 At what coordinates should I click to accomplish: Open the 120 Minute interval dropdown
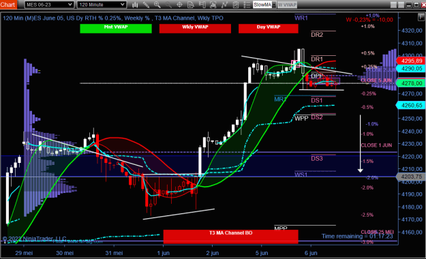pos(102,5)
